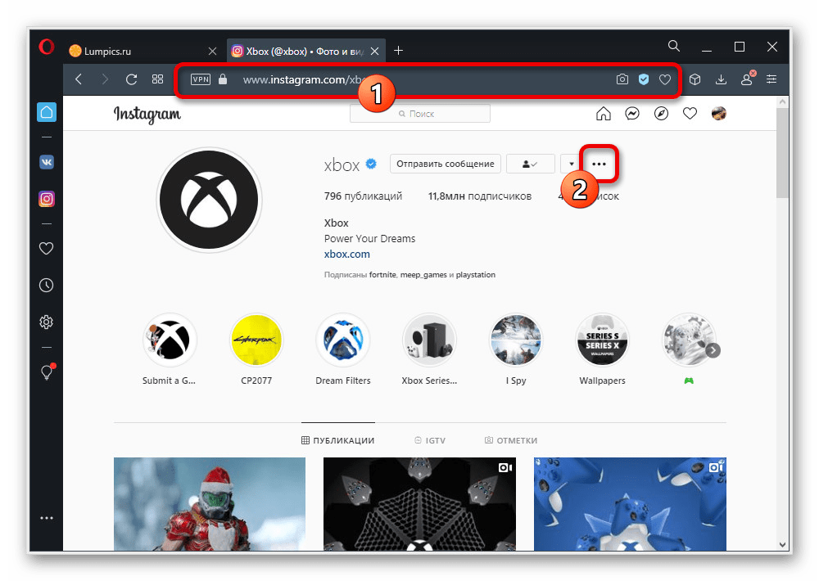
Task: Open xbox profile picture
Action: pos(209,200)
